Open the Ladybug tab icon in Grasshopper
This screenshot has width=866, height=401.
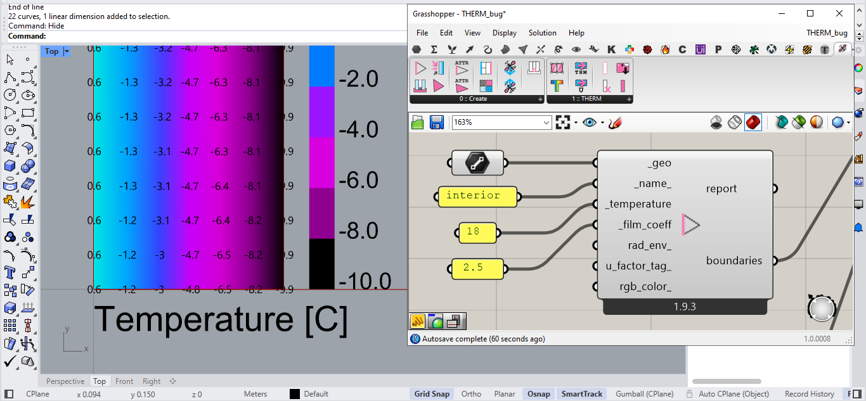point(647,49)
